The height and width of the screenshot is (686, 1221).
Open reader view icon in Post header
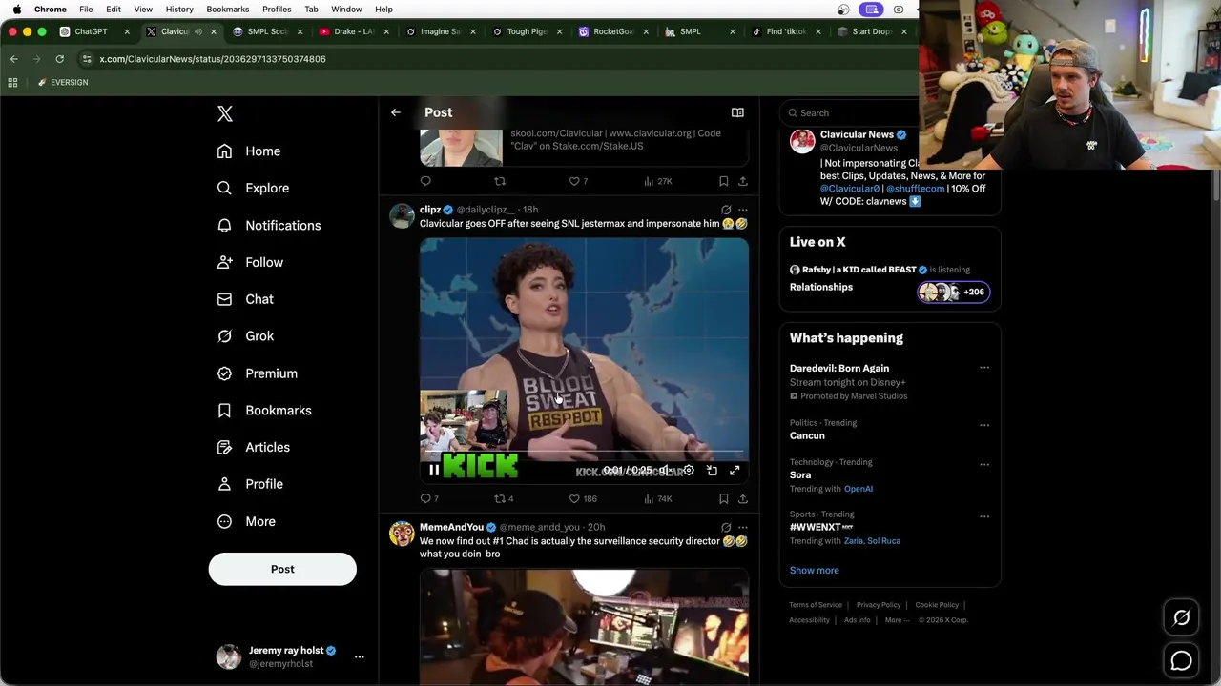click(x=737, y=112)
